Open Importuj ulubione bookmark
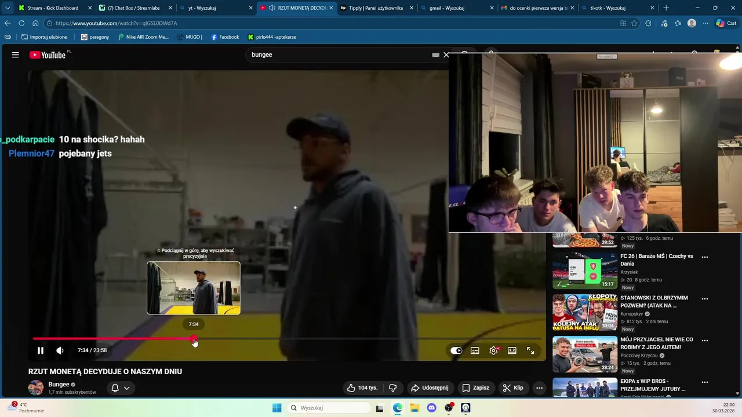Viewport: 742px width, 417px height. 44,37
